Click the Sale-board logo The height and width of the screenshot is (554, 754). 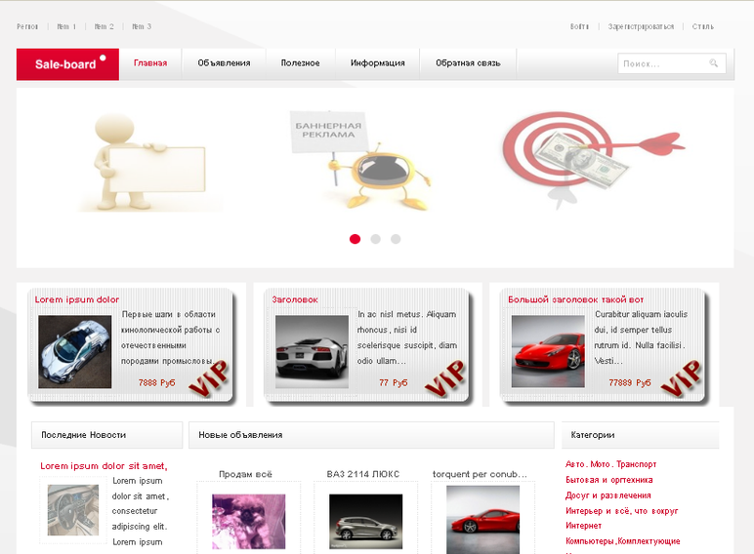67,63
